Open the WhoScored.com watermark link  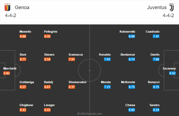click(90, 114)
